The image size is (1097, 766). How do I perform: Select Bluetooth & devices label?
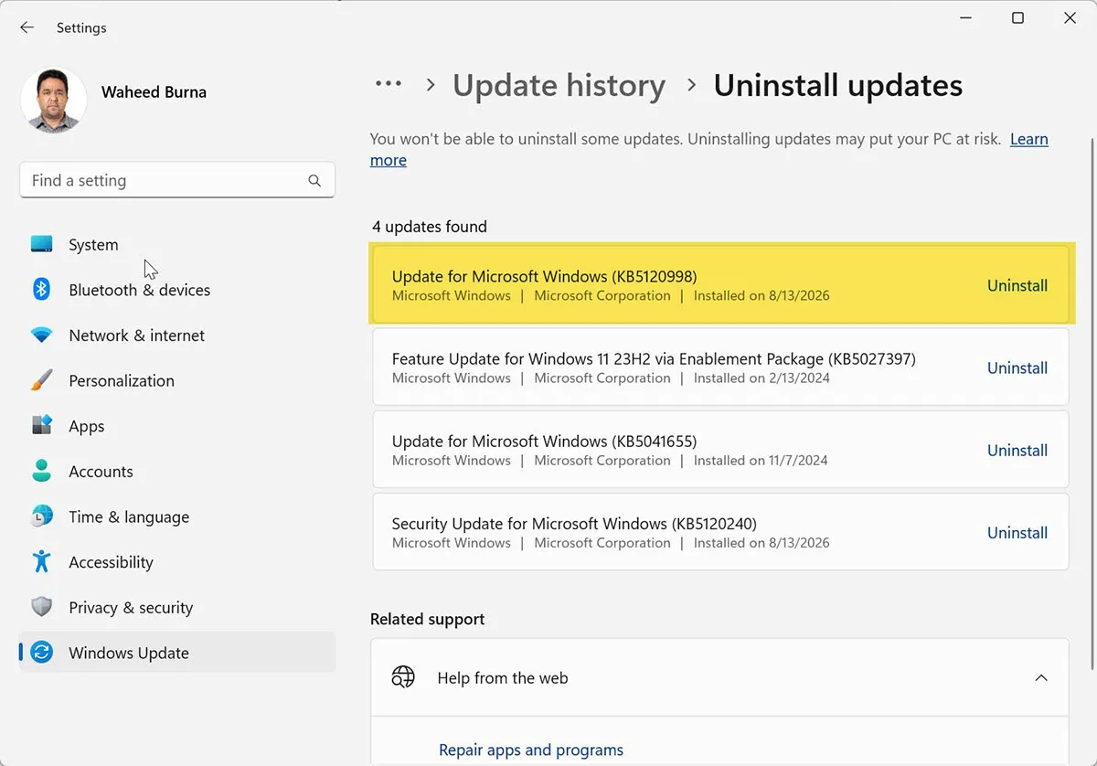[139, 290]
